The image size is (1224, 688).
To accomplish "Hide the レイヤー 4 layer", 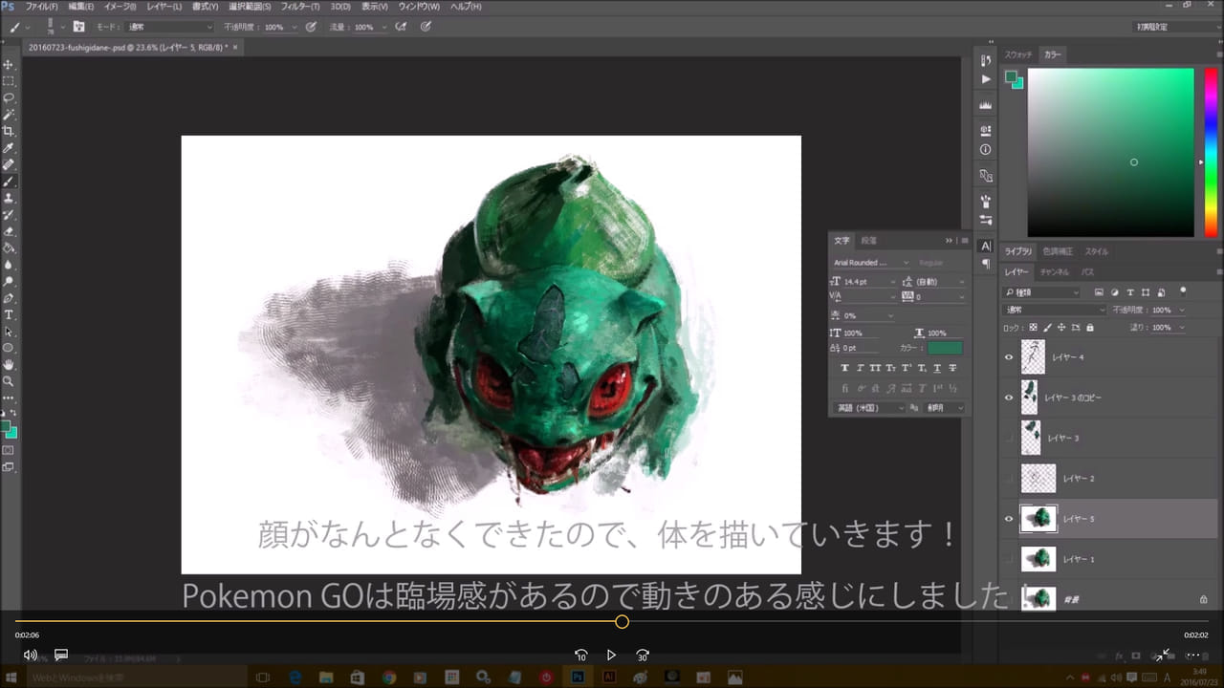I will point(1009,357).
